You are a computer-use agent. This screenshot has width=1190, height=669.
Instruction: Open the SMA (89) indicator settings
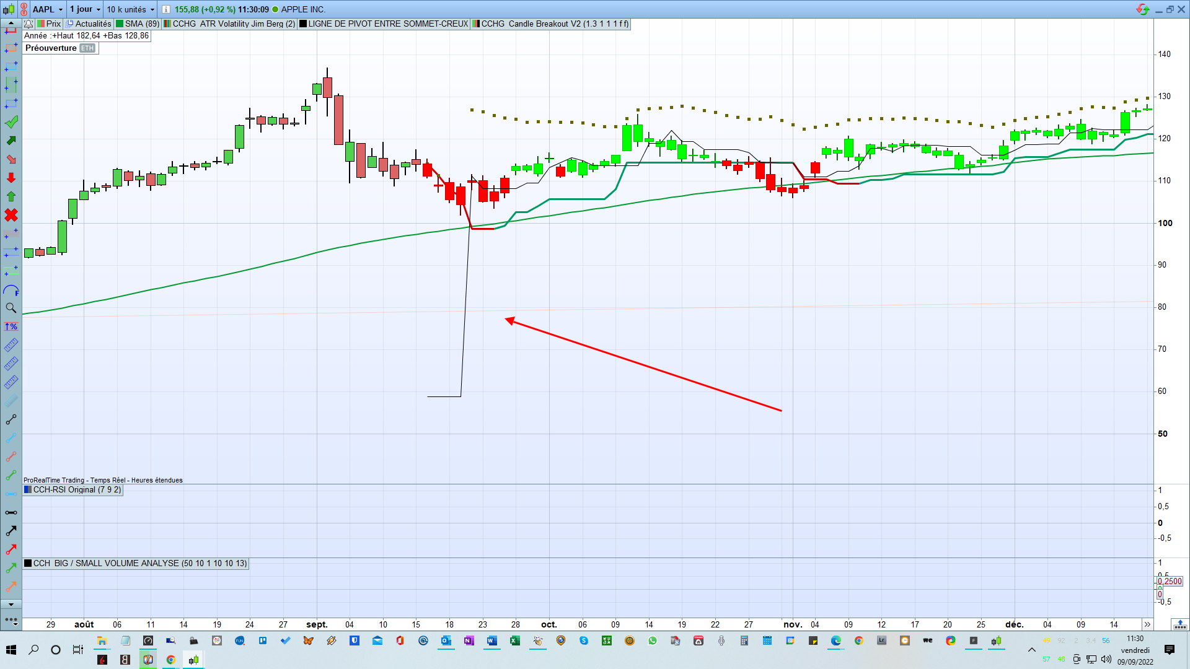[138, 24]
